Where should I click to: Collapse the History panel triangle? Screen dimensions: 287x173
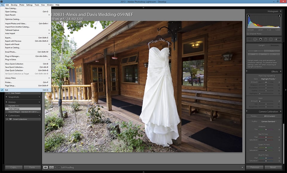[x=6, y=102]
